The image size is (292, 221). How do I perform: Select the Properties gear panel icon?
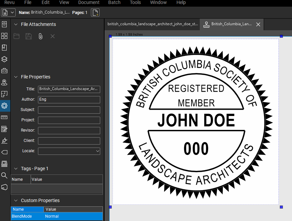4,106
